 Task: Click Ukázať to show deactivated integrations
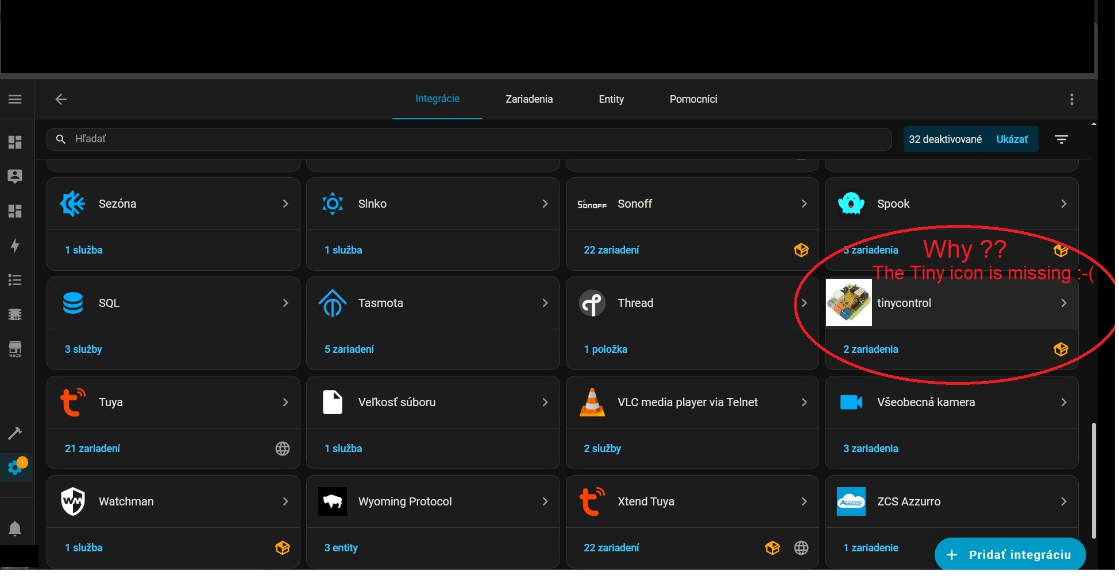[x=1012, y=139]
